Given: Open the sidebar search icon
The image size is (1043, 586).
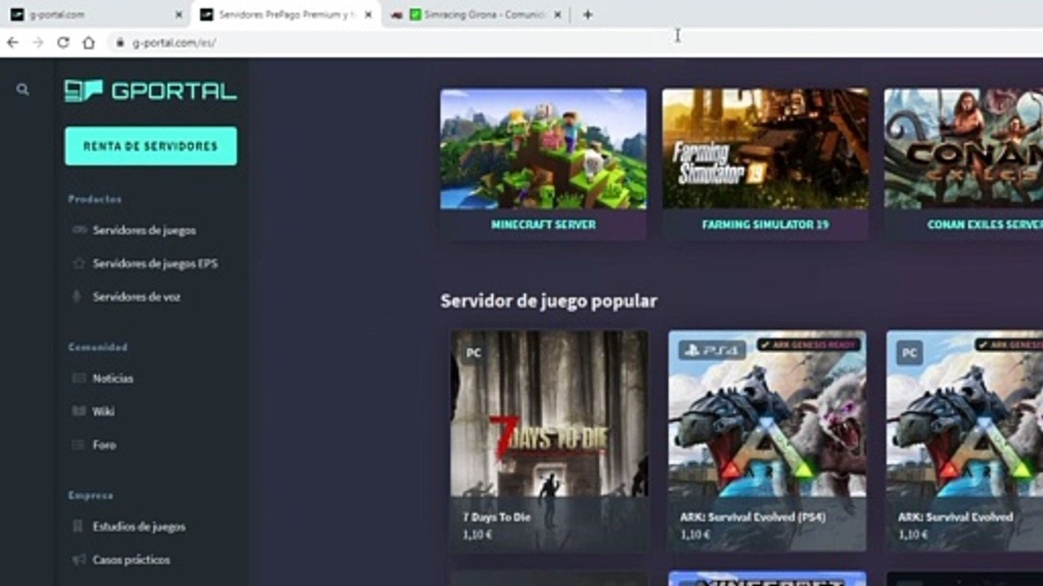Looking at the screenshot, I should [23, 90].
